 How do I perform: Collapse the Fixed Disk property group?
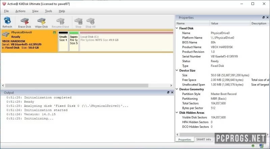point(177,28)
